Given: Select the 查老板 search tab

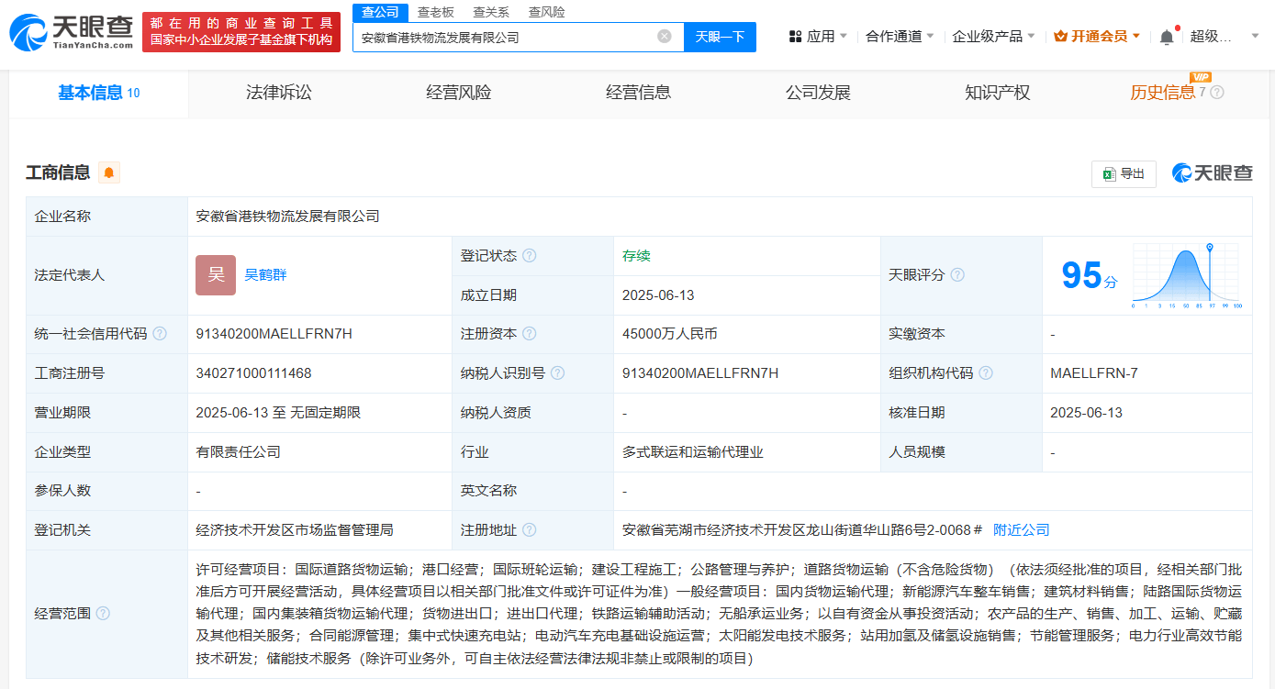Looking at the screenshot, I should (435, 12).
